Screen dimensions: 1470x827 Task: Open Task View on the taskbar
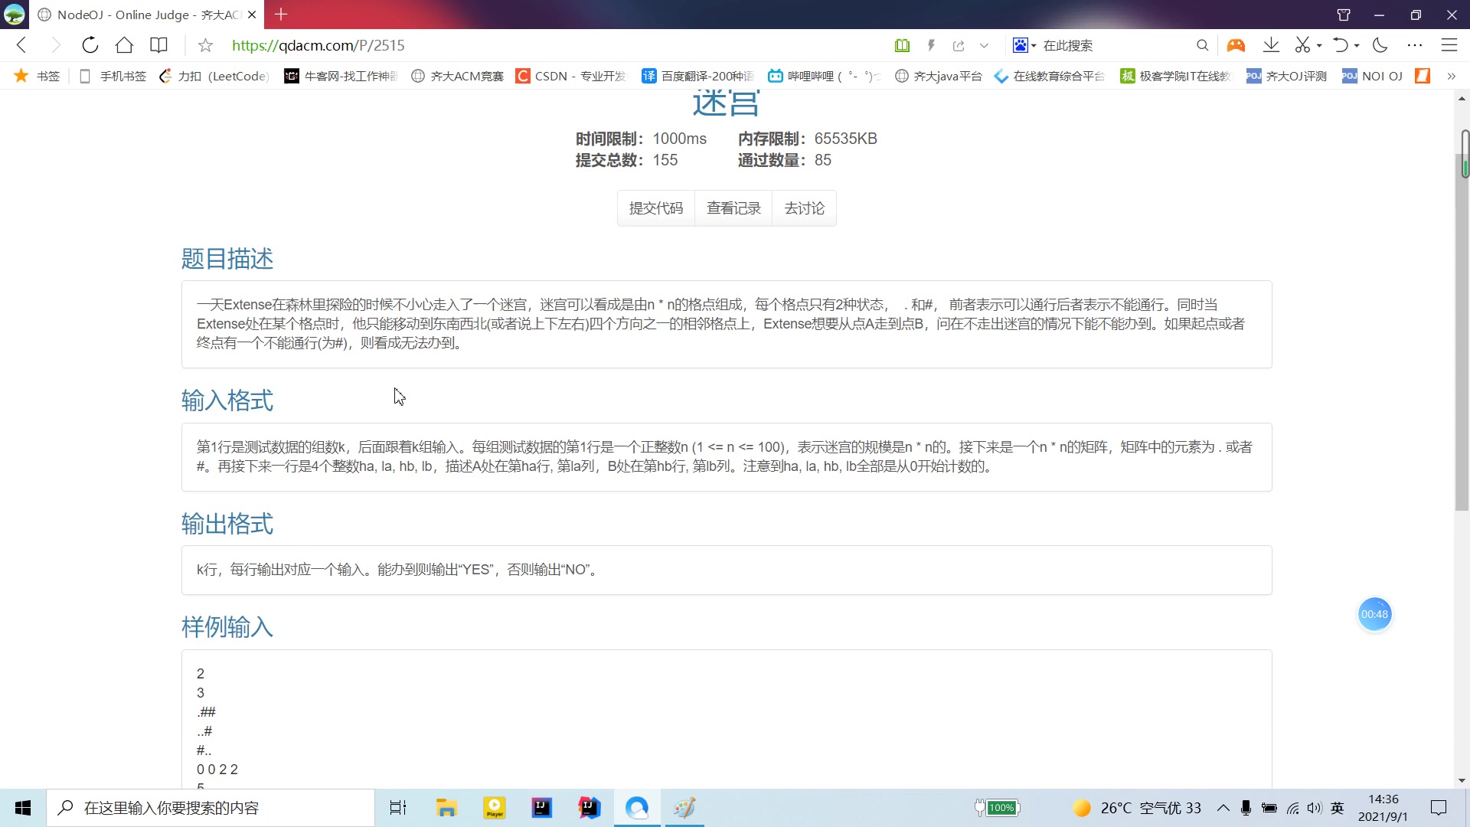398,808
